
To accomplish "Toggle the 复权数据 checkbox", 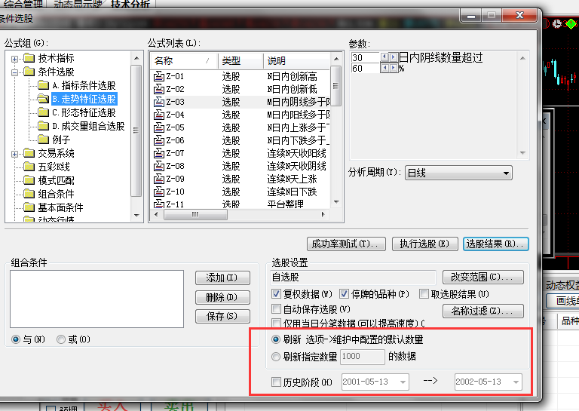I will (276, 294).
